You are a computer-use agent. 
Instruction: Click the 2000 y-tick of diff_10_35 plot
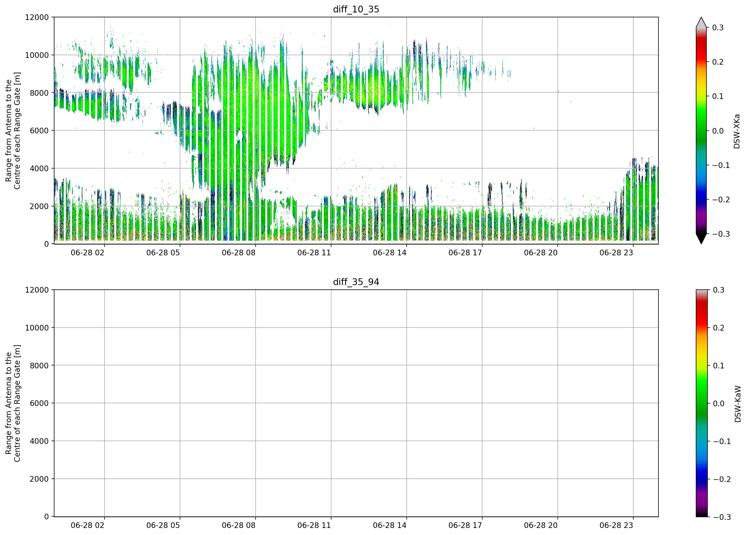(x=39, y=206)
